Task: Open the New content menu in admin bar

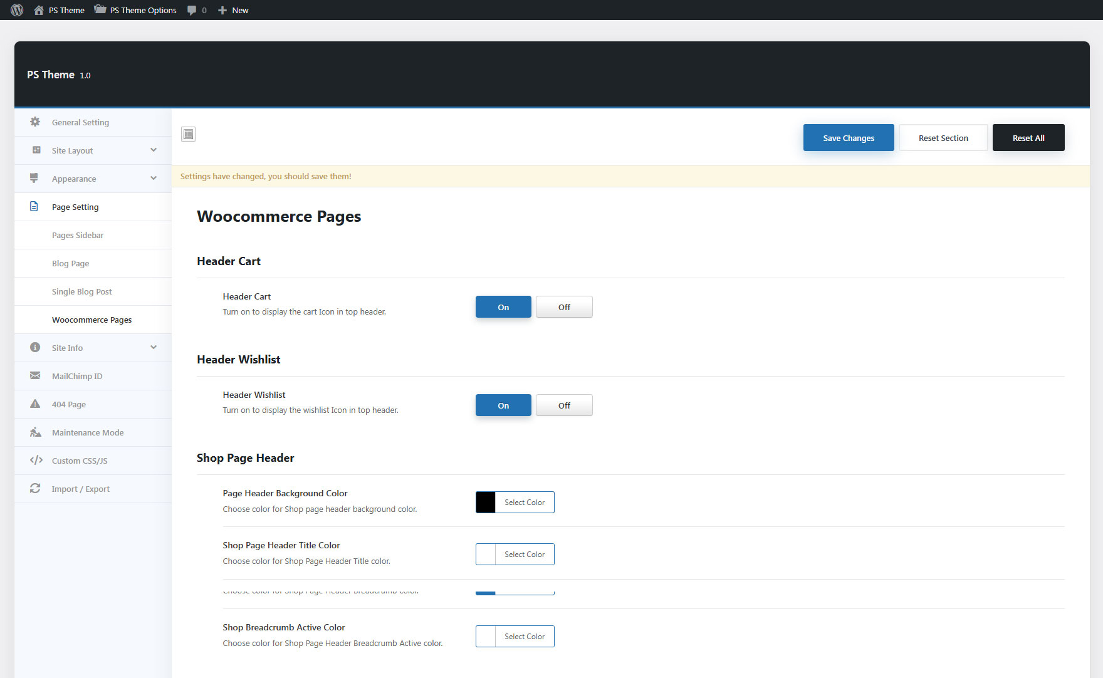Action: [233, 10]
